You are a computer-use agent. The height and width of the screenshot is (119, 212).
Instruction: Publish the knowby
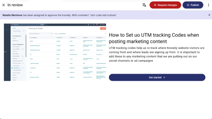click(x=193, y=5)
